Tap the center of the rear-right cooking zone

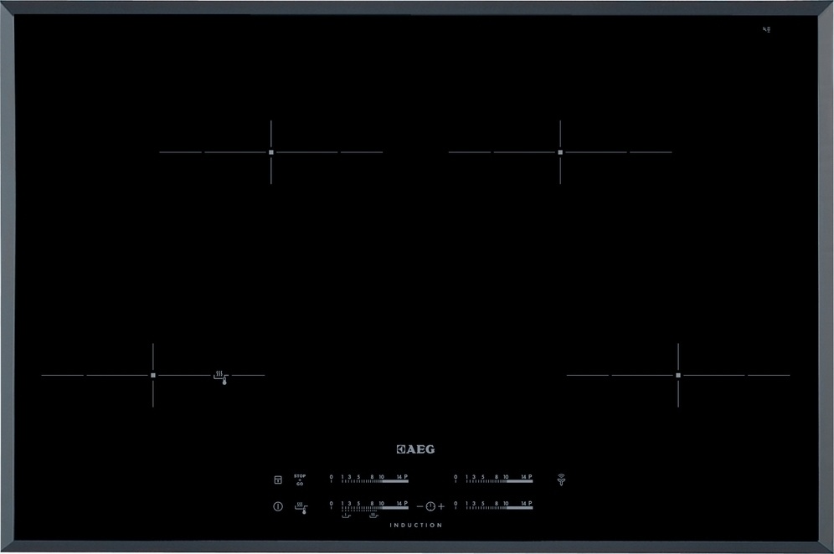coord(560,152)
